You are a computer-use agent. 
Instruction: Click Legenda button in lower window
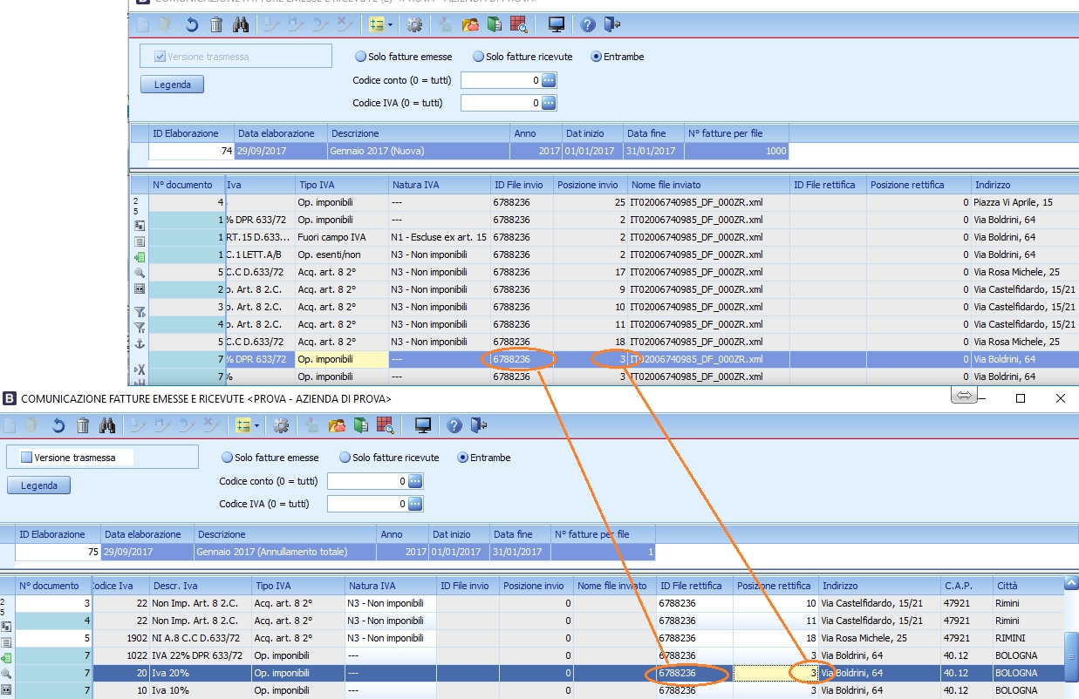coord(38,485)
